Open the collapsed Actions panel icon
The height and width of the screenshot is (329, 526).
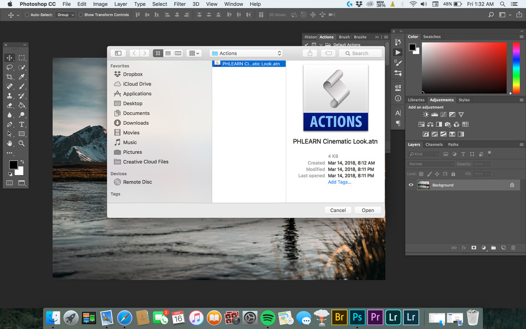pos(398,52)
